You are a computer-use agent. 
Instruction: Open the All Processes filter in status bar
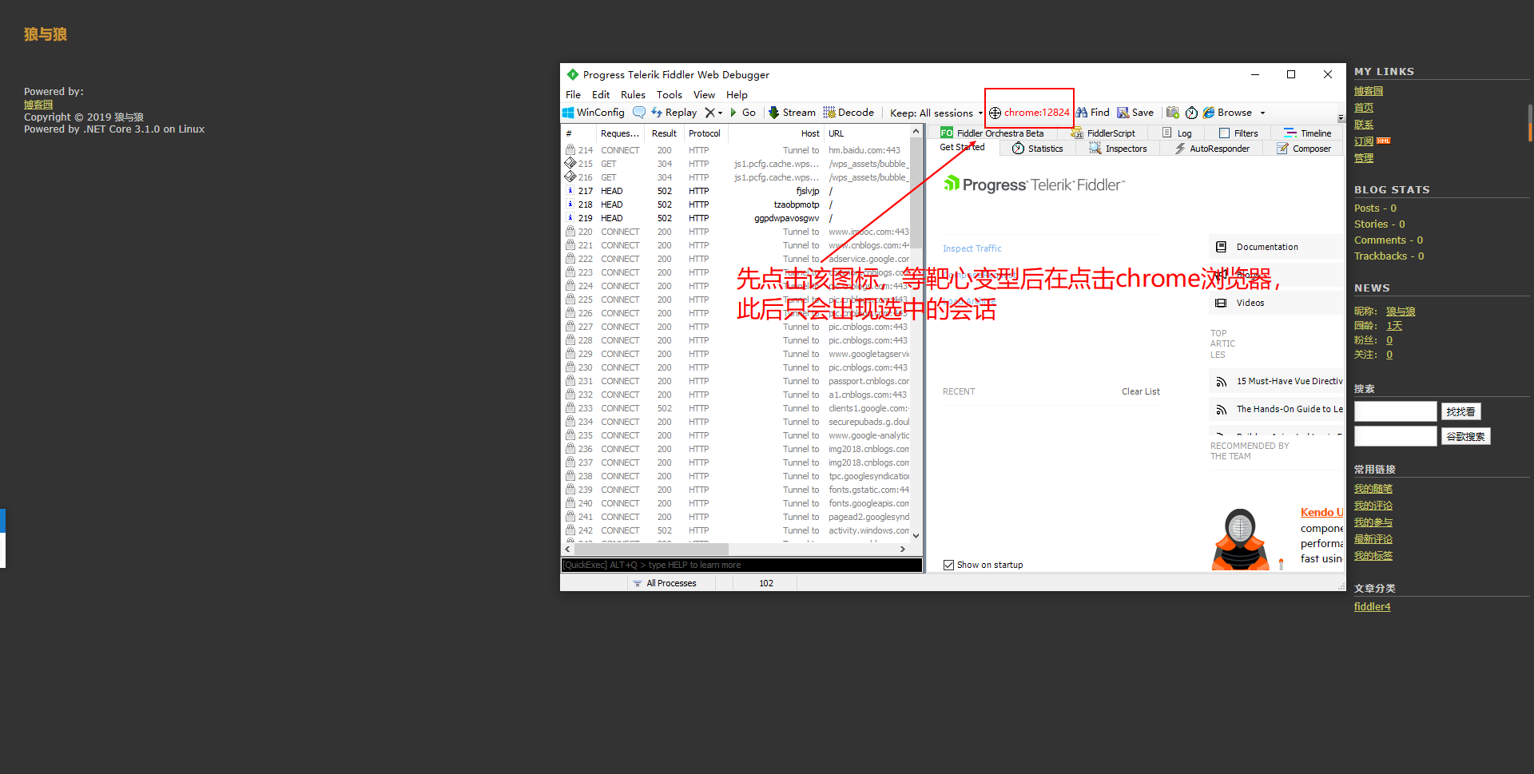pyautogui.click(x=665, y=583)
